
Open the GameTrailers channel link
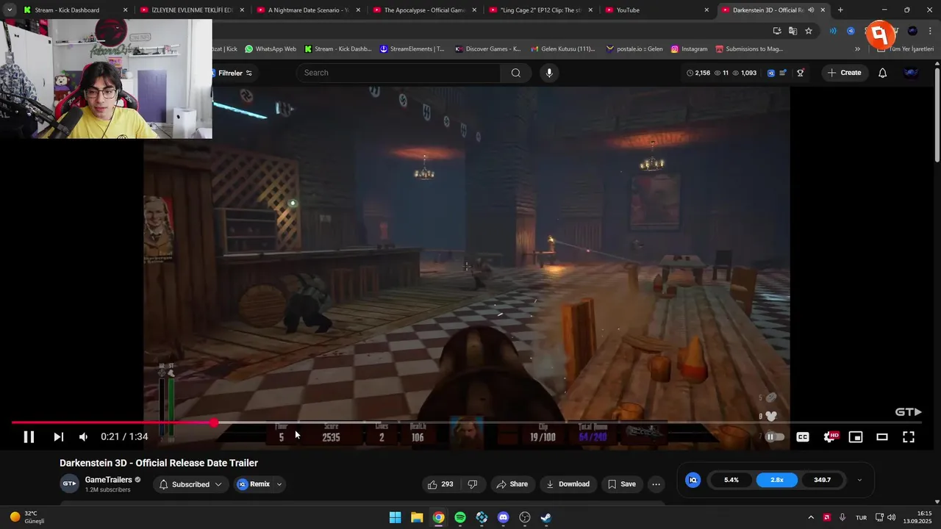109,480
